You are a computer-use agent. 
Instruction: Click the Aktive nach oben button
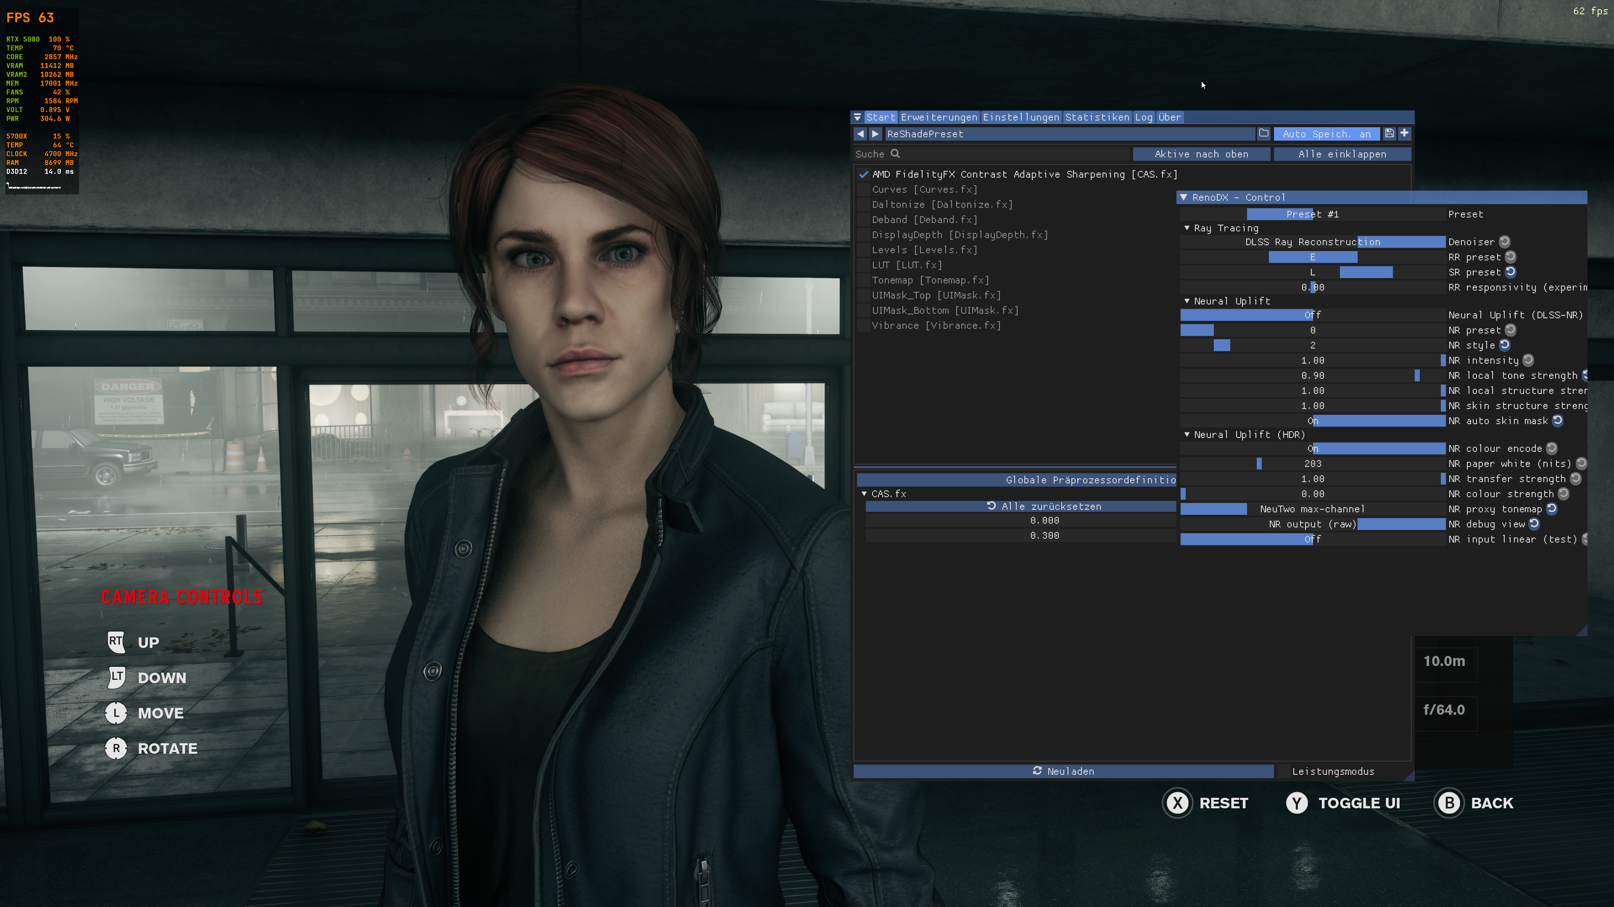pyautogui.click(x=1201, y=154)
